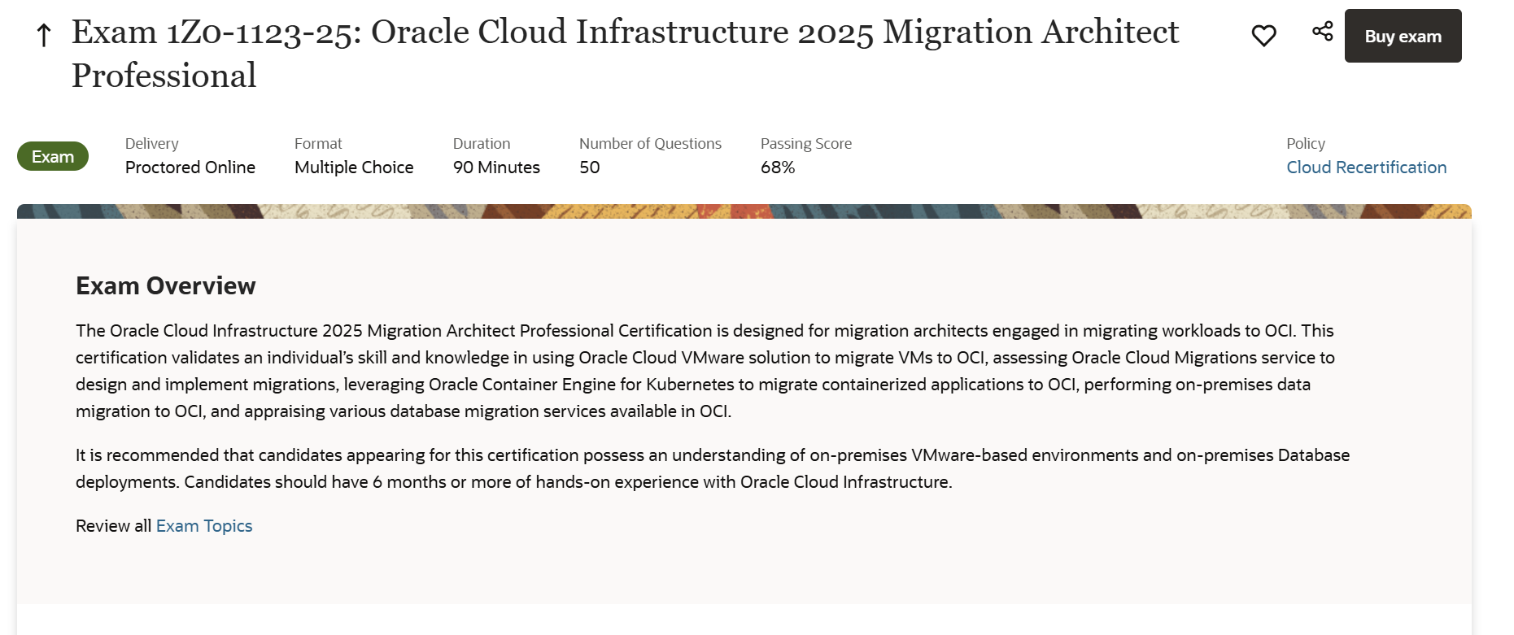This screenshot has height=635, width=1514.
Task: Click the Policy label
Action: point(1306,144)
